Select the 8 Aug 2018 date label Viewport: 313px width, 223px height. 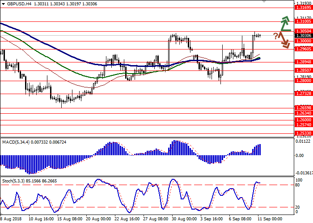pos(11,219)
